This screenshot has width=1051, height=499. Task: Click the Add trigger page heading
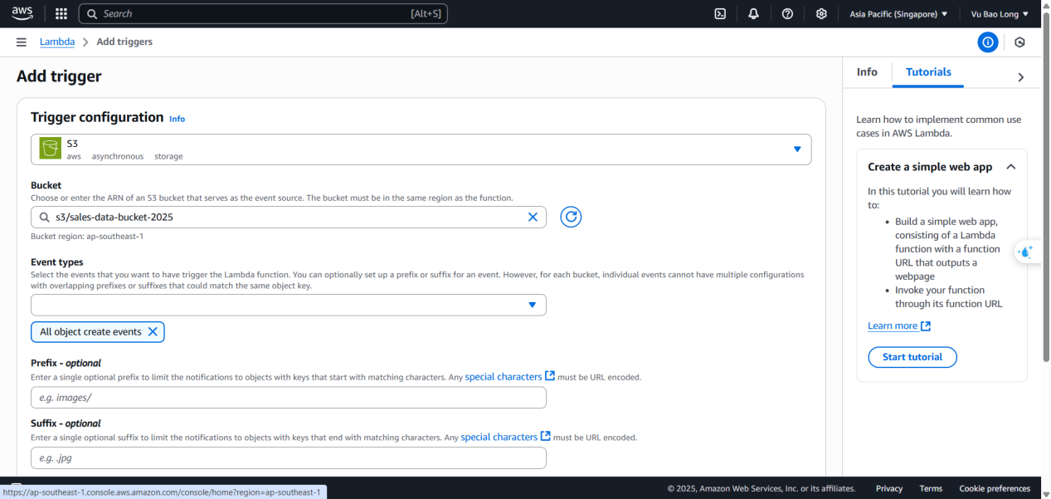coord(59,76)
